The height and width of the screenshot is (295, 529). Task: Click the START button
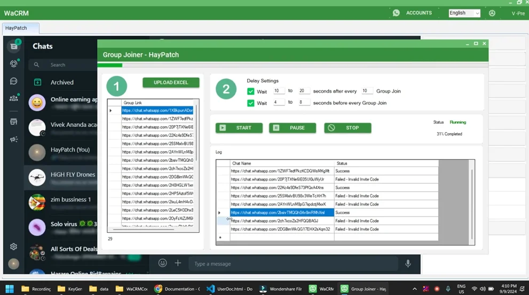point(239,128)
